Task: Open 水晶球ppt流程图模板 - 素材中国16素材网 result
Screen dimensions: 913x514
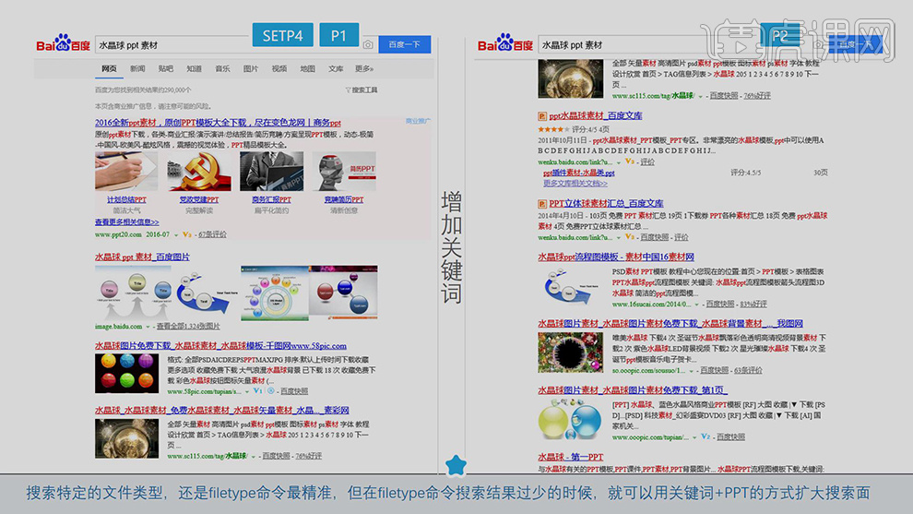Action: click(616, 257)
